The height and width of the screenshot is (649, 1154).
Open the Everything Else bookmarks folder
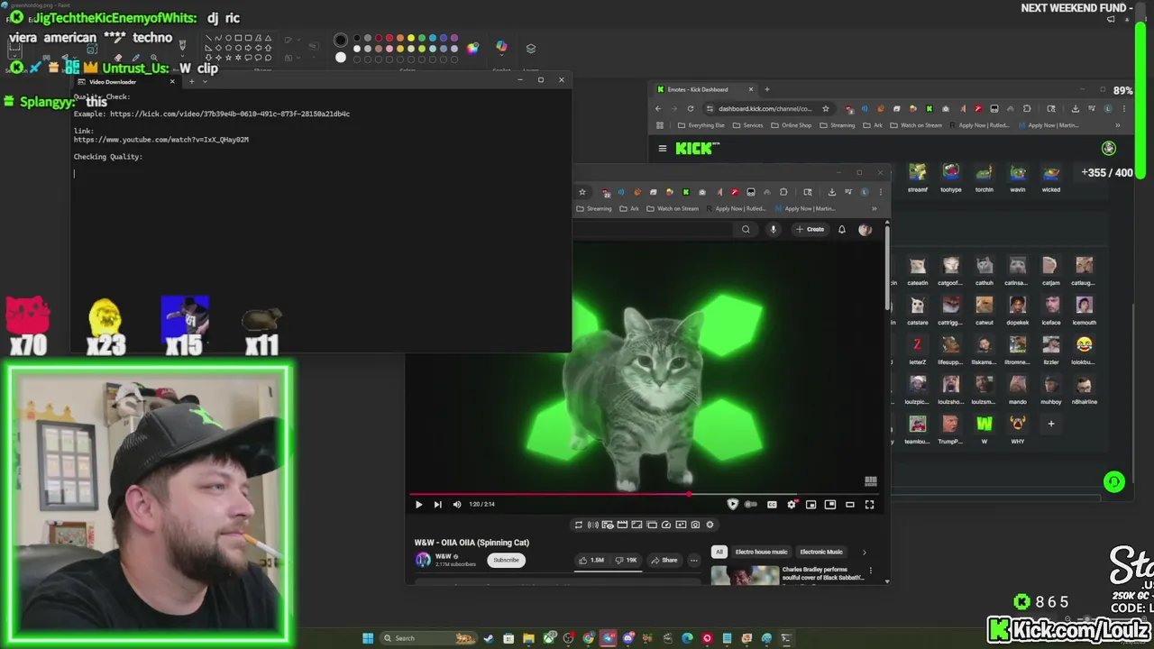tap(700, 125)
